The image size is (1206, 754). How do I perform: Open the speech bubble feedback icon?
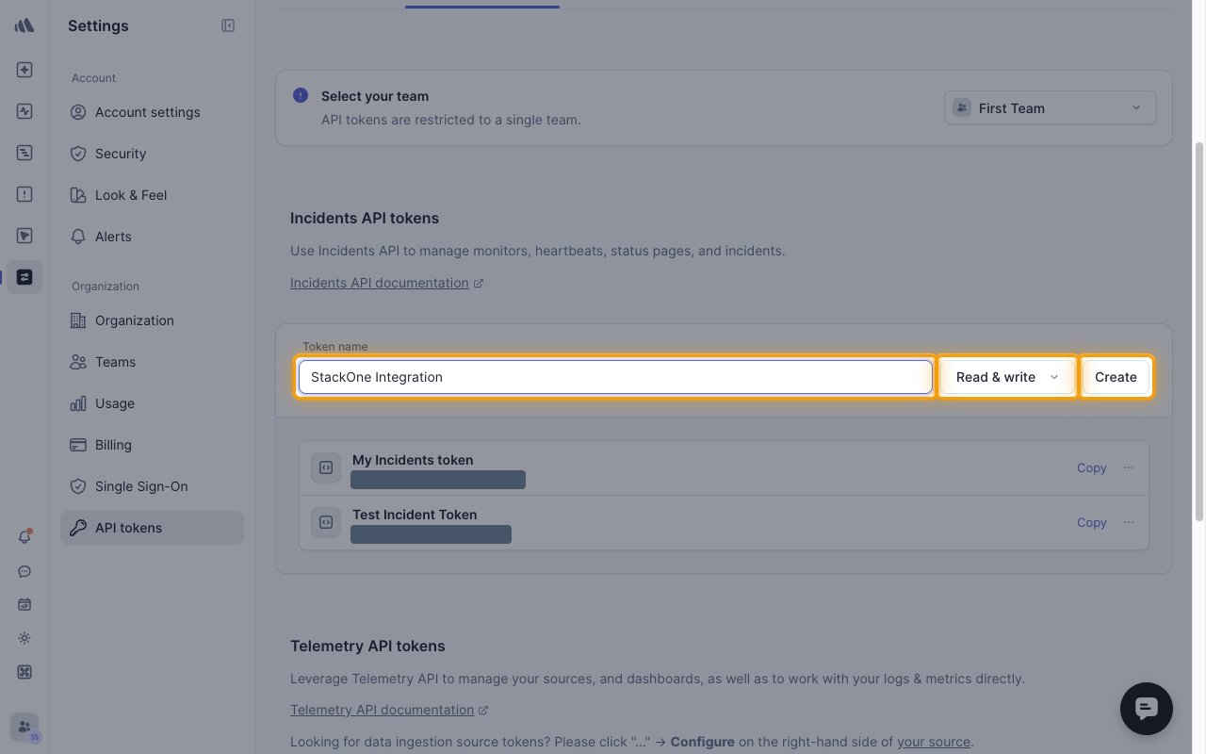pyautogui.click(x=24, y=571)
